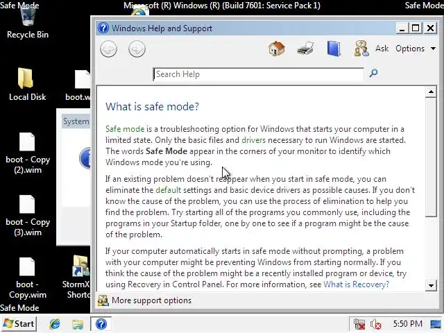Click the Ask people icon
The height and width of the screenshot is (333, 444).
coord(361,49)
